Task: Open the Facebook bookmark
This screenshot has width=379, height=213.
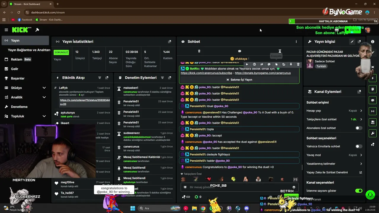Action: (x=25, y=20)
